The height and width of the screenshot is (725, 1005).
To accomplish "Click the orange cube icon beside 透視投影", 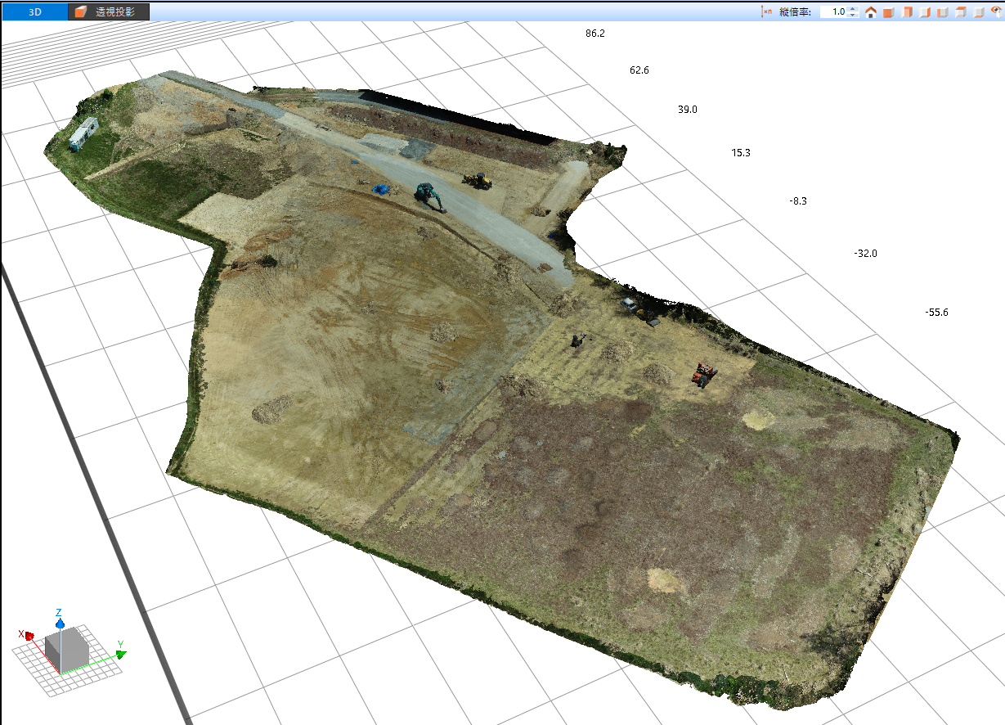I will coord(80,12).
